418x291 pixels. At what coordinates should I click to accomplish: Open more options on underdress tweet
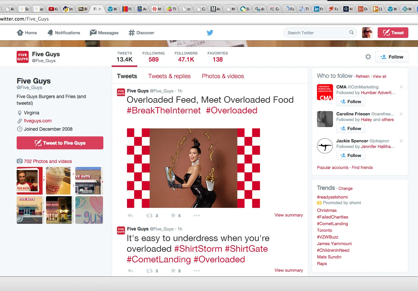(197, 271)
